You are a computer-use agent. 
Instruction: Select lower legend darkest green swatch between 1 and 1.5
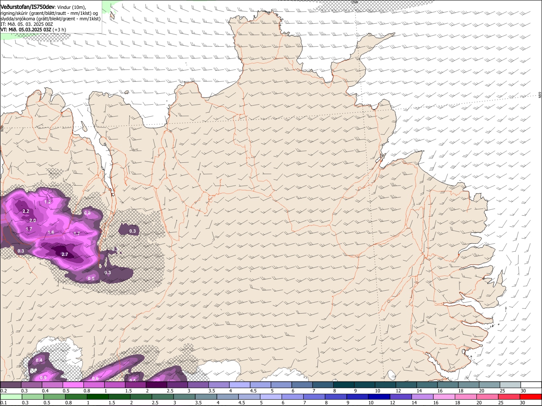98,397
